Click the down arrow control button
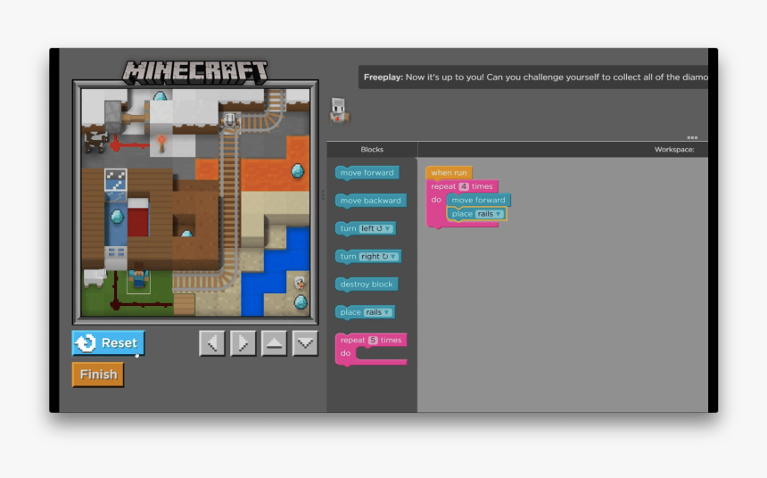 (x=305, y=343)
